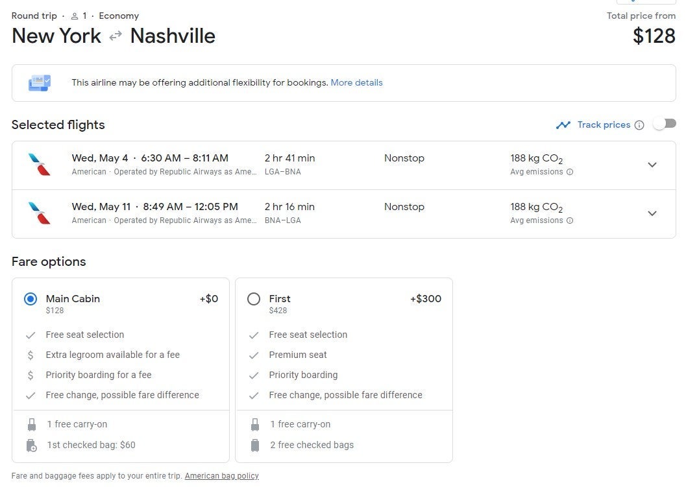Expand May 4 flight details

click(652, 165)
